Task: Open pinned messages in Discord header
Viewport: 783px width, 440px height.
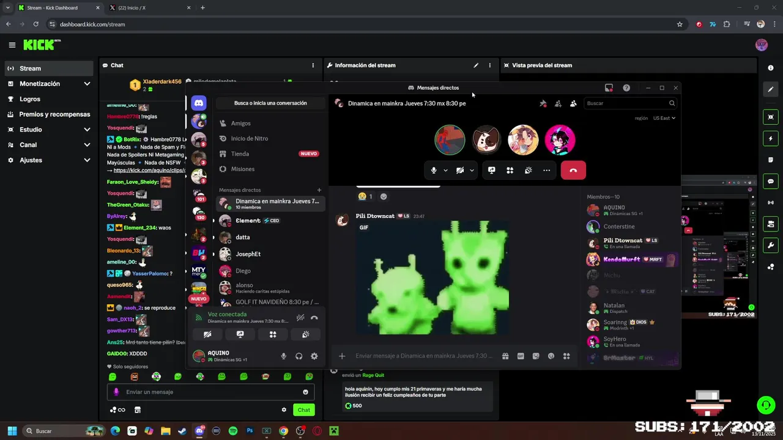Action: pos(543,103)
